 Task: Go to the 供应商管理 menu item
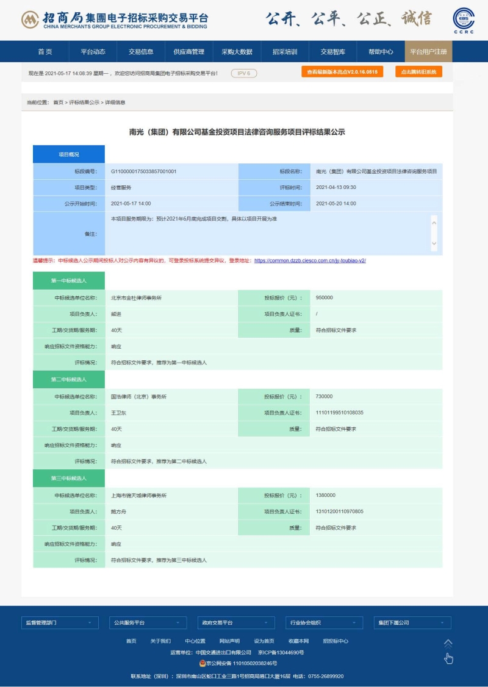[188, 52]
